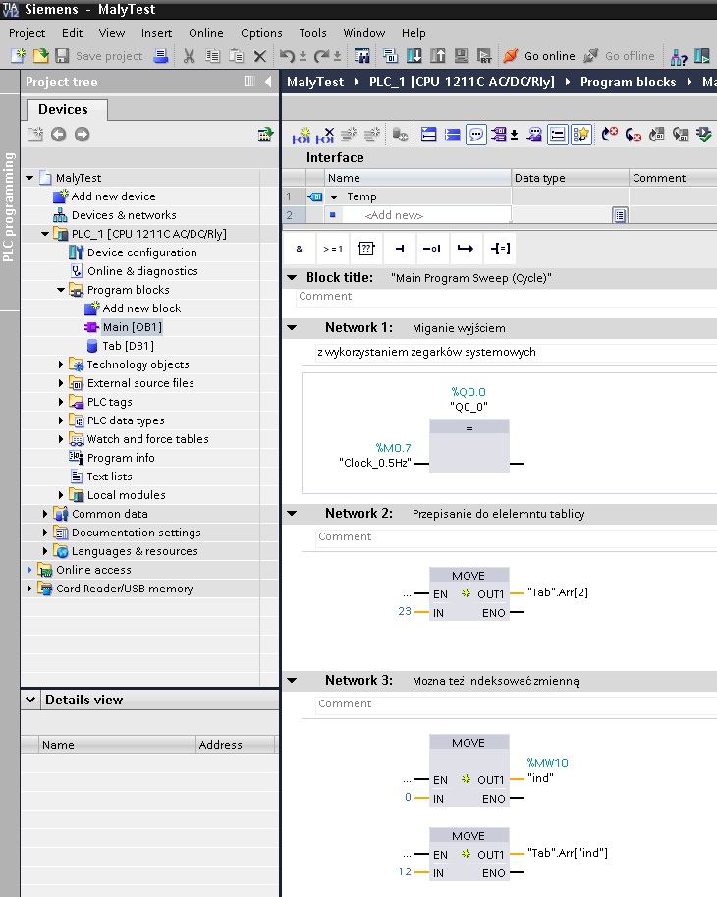Insert negated input (-o|) from favorites
Viewport: 717px width, 897px height.
(432, 249)
